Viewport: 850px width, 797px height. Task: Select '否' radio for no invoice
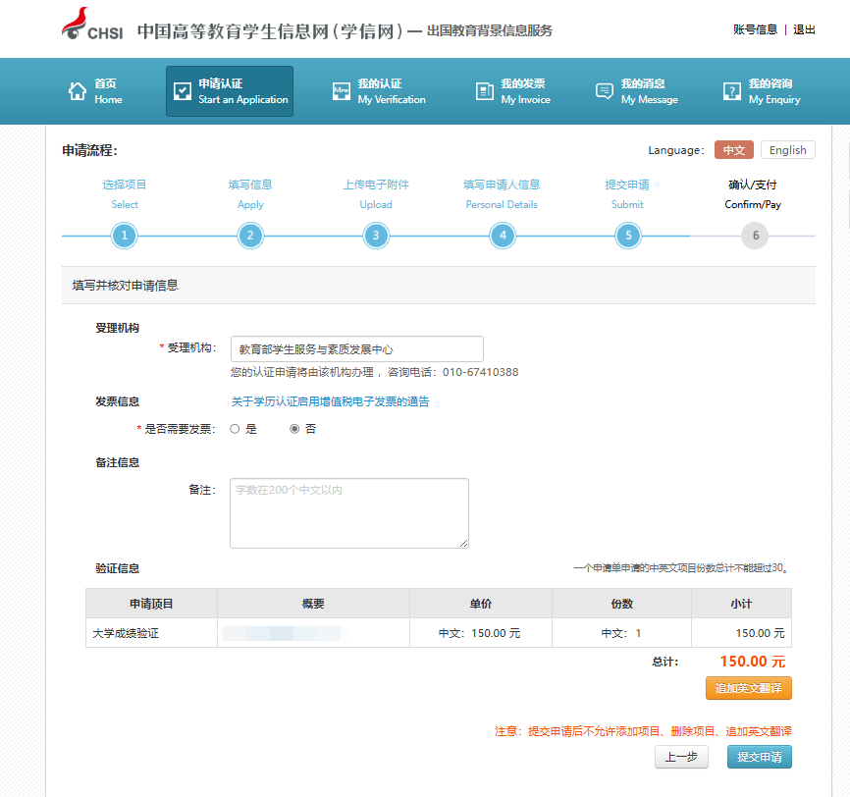pyautogui.click(x=294, y=429)
